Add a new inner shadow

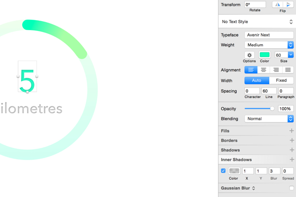292,160
